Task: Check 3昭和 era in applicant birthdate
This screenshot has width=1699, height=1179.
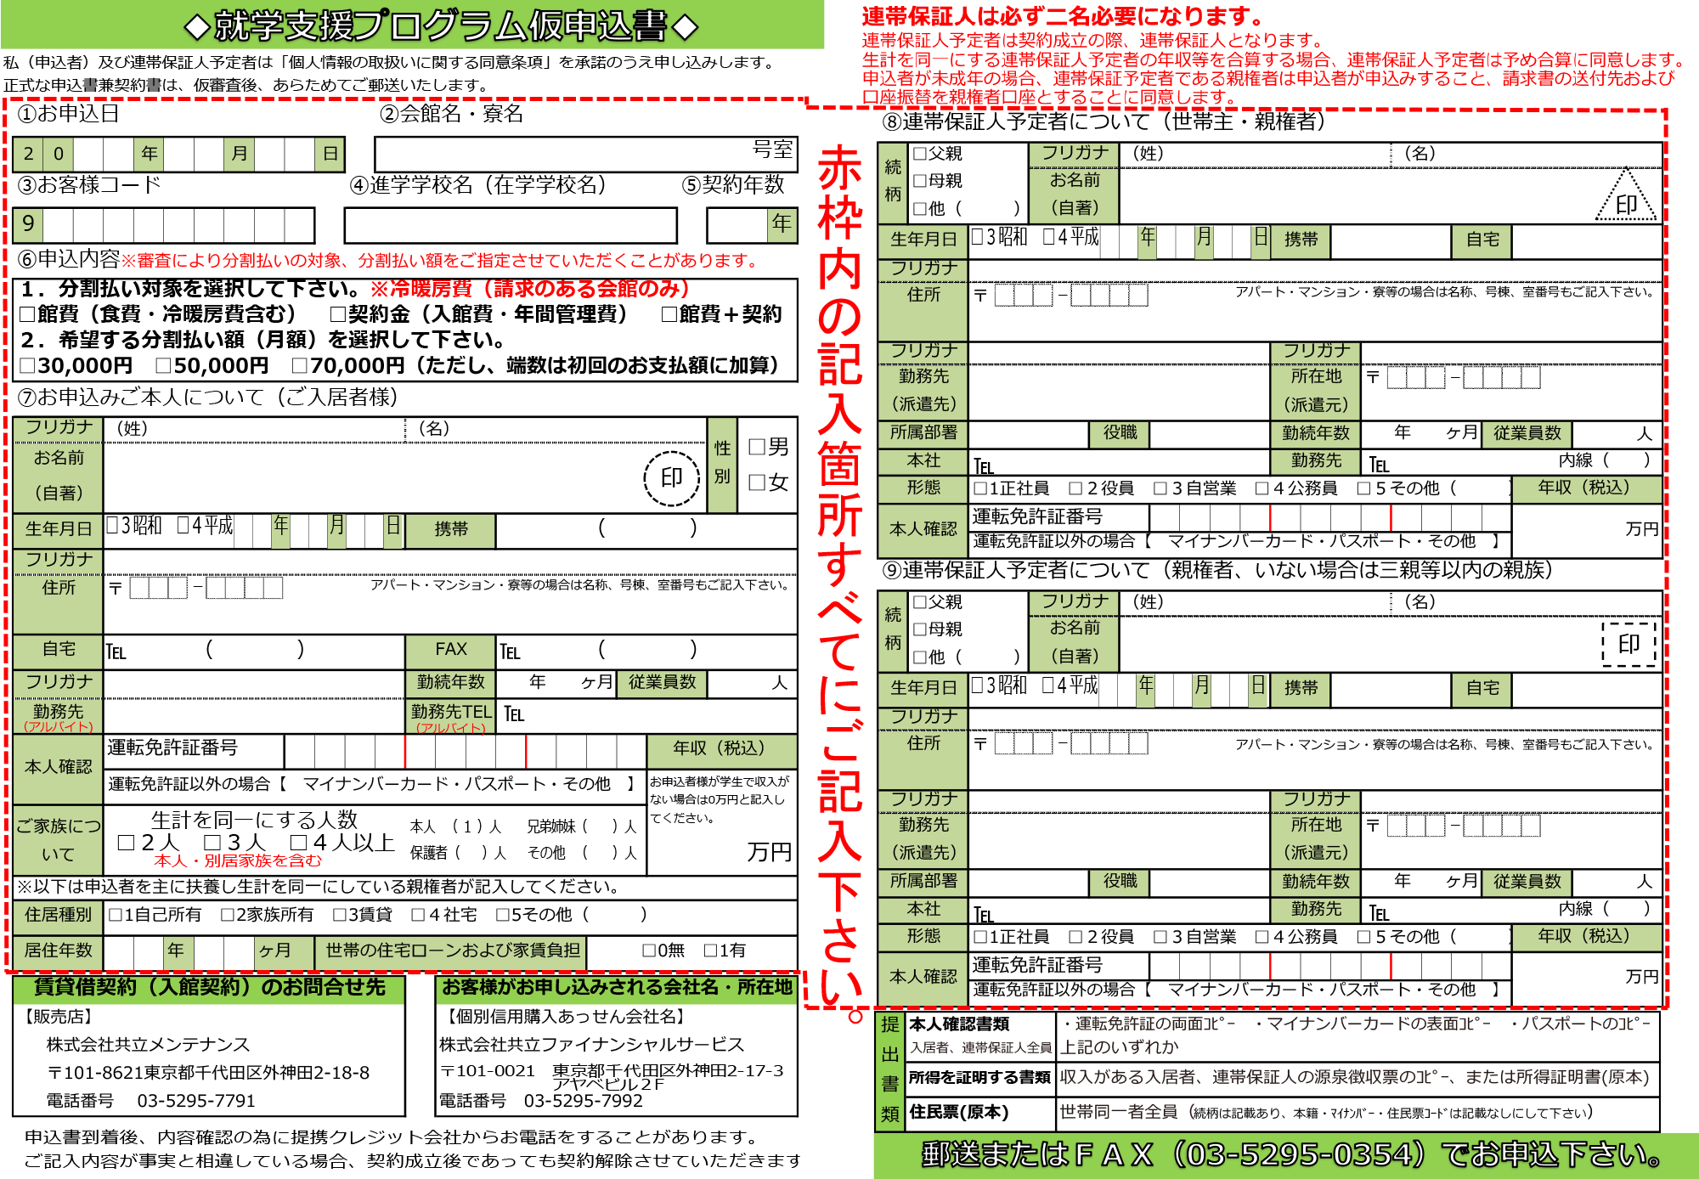Action: 112,525
